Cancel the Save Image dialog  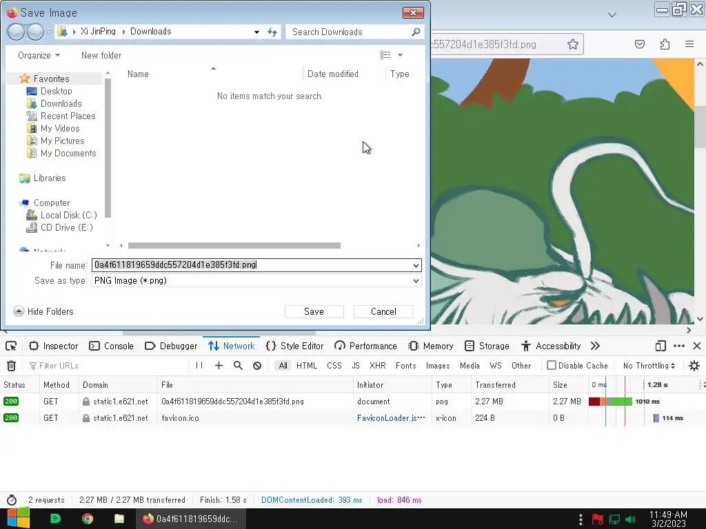coord(383,311)
